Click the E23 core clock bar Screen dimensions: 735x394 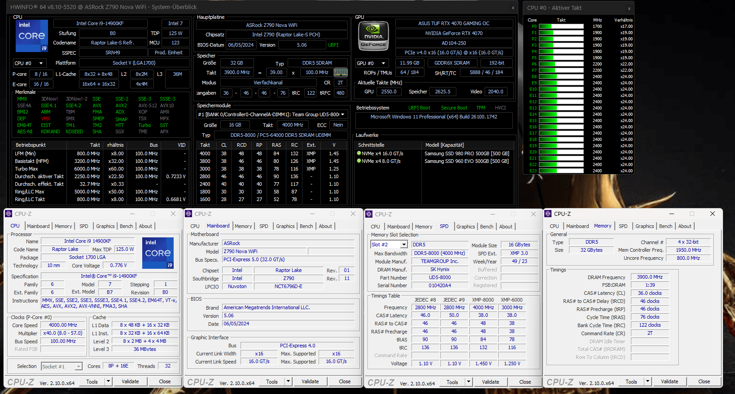click(561, 171)
